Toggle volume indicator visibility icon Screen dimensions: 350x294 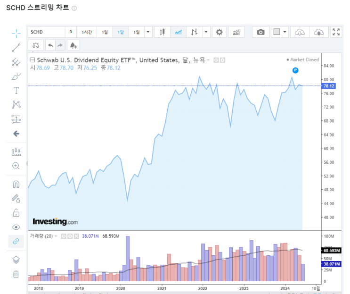click(64, 236)
